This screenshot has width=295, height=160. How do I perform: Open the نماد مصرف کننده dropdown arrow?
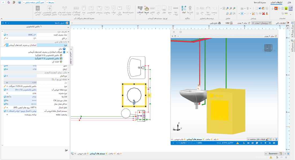coord(7,35)
